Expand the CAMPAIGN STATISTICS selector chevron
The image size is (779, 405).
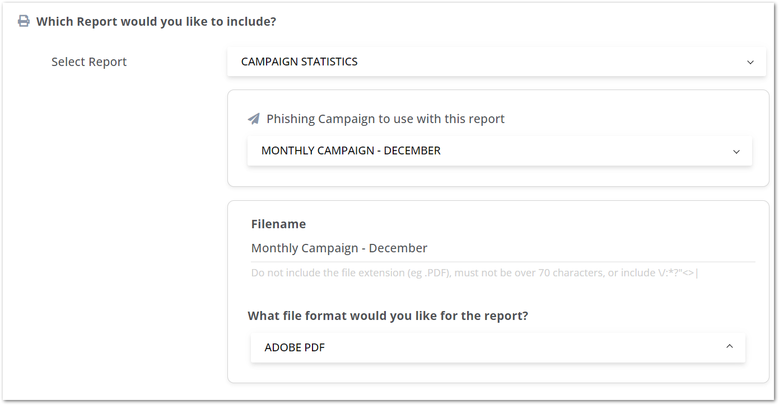[x=750, y=62]
